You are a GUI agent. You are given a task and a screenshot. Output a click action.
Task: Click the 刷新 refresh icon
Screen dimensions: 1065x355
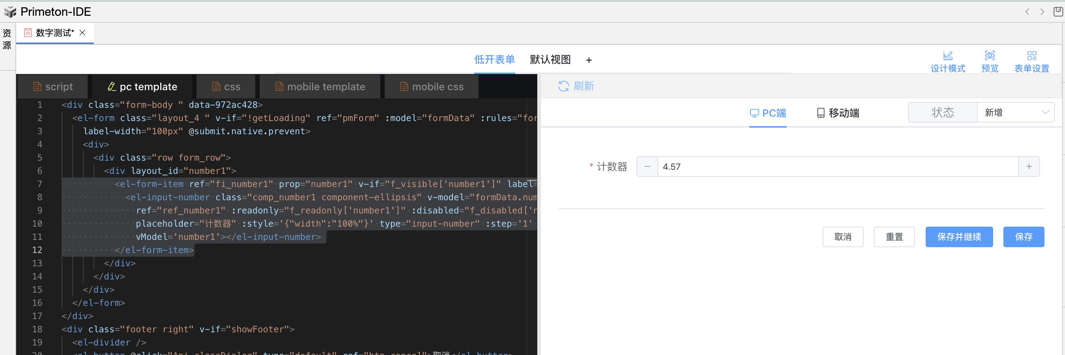pyautogui.click(x=563, y=86)
